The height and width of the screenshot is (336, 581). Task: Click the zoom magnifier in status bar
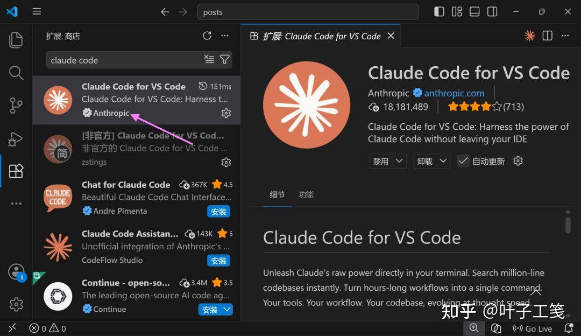(474, 328)
